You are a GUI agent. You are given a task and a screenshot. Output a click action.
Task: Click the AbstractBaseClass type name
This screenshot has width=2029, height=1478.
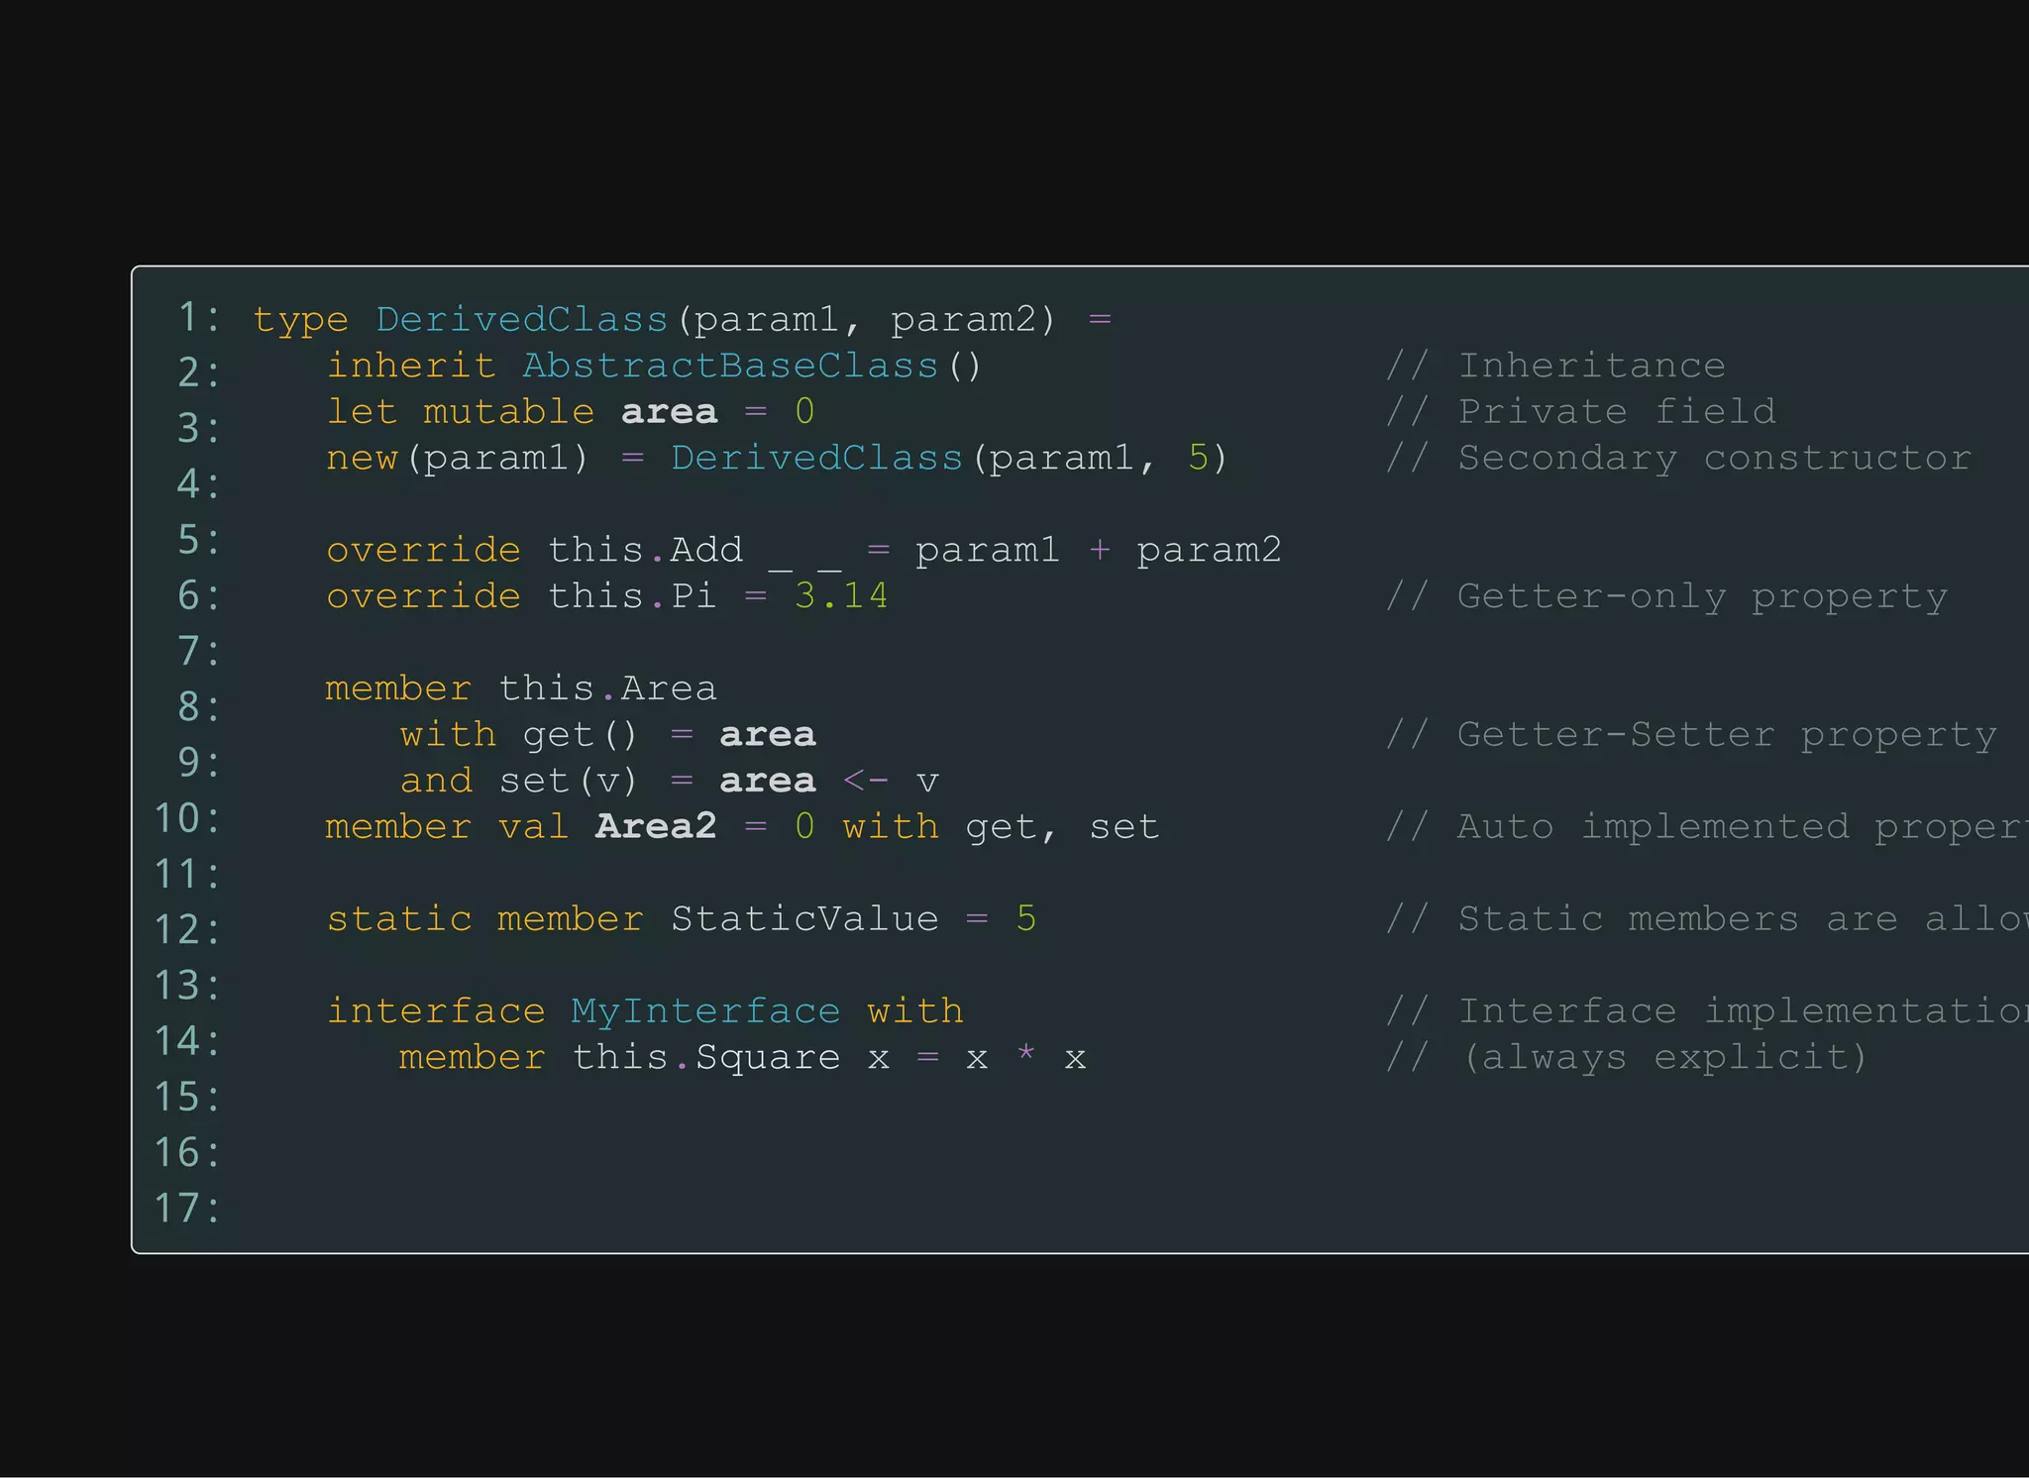click(x=730, y=366)
